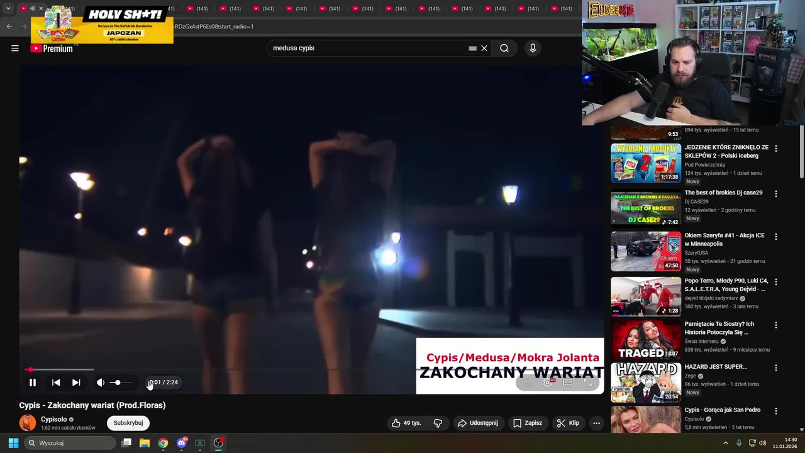
Task: Create a clip with Klip button
Action: tap(568, 423)
